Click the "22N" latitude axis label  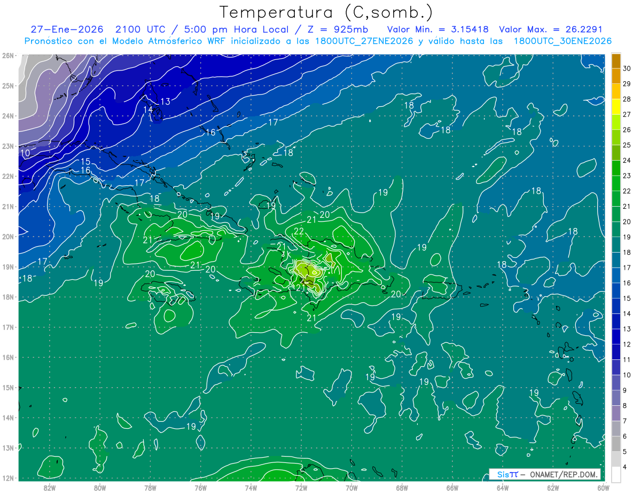7,176
